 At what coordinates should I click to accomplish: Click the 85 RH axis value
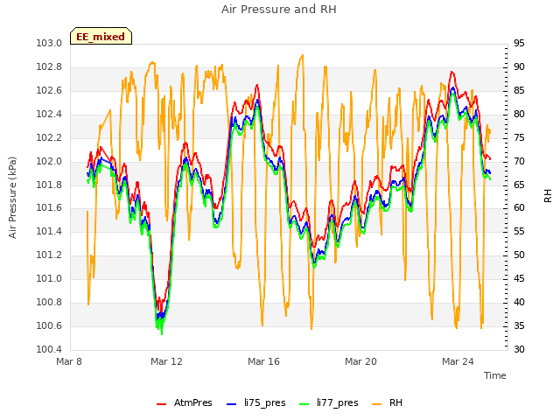coord(519,90)
